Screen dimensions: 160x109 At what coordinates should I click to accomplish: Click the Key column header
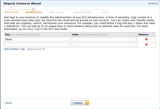click(37, 35)
